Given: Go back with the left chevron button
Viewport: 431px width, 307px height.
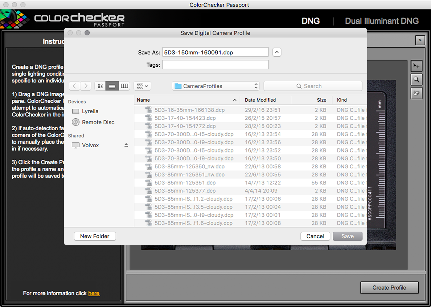Looking at the screenshot, I should coord(74,86).
